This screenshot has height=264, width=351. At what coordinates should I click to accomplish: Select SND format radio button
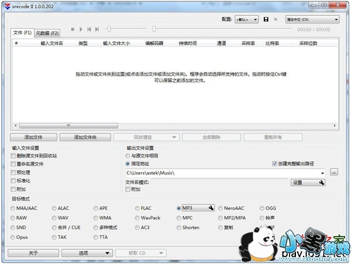click(x=12, y=228)
